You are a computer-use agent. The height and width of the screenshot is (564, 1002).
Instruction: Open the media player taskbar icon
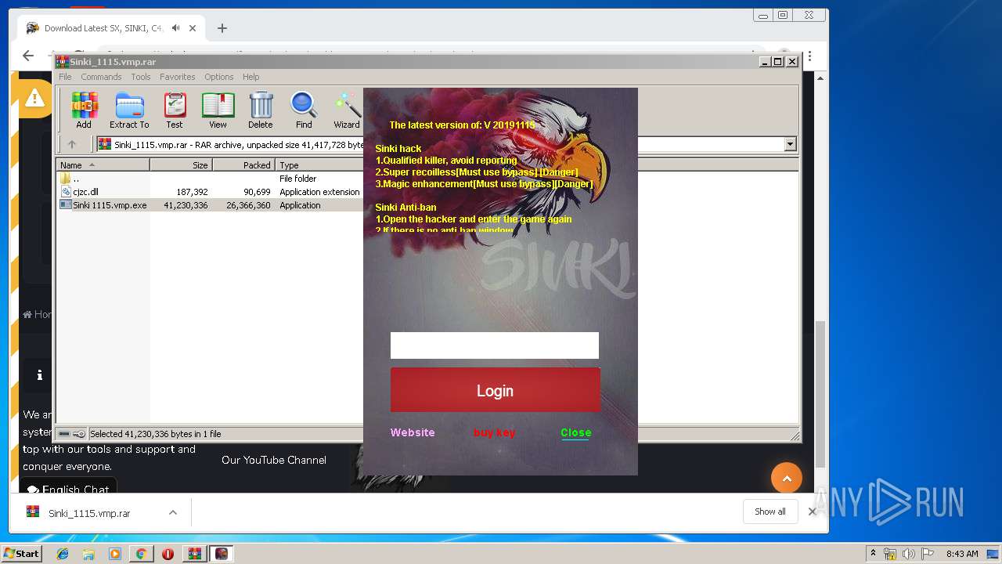click(x=115, y=554)
